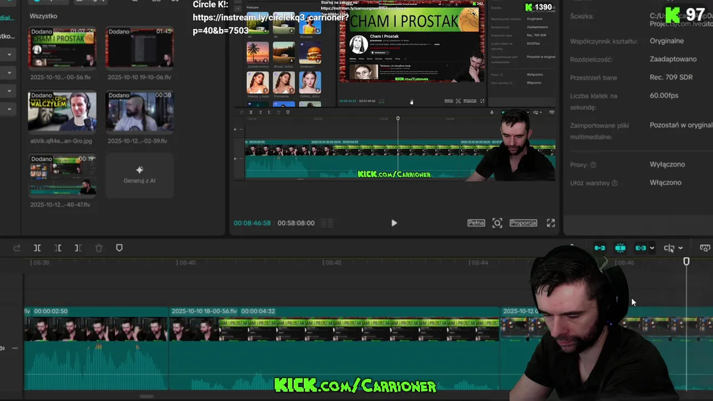713x401 pixels.
Task: Select the 2025-10-10 19-10-06.flv media thumbnail
Action: pos(139,47)
